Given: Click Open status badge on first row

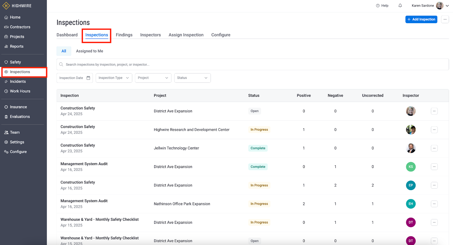Looking at the screenshot, I should tap(255, 111).
